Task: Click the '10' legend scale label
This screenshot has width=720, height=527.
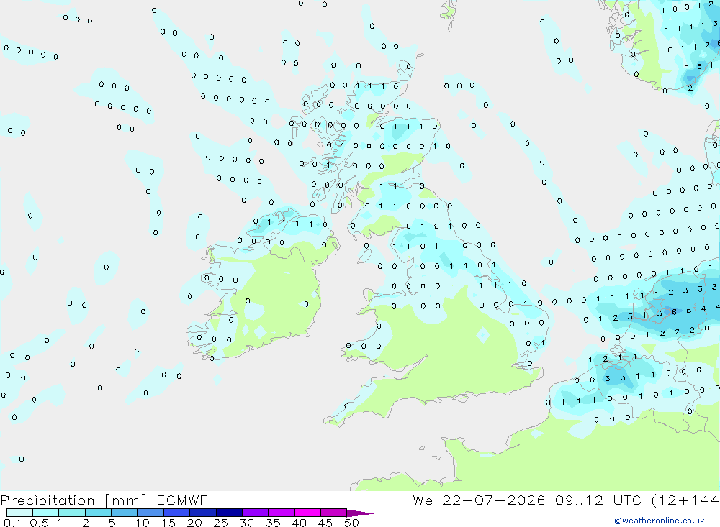Action: pos(142,523)
